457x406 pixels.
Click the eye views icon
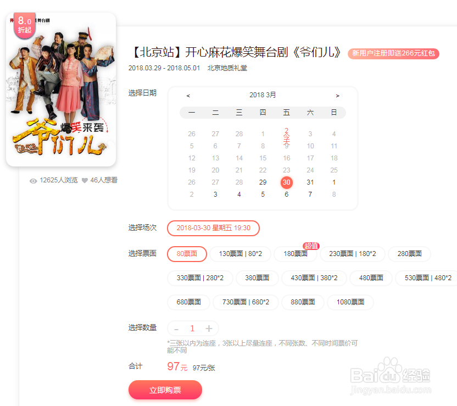(x=33, y=181)
